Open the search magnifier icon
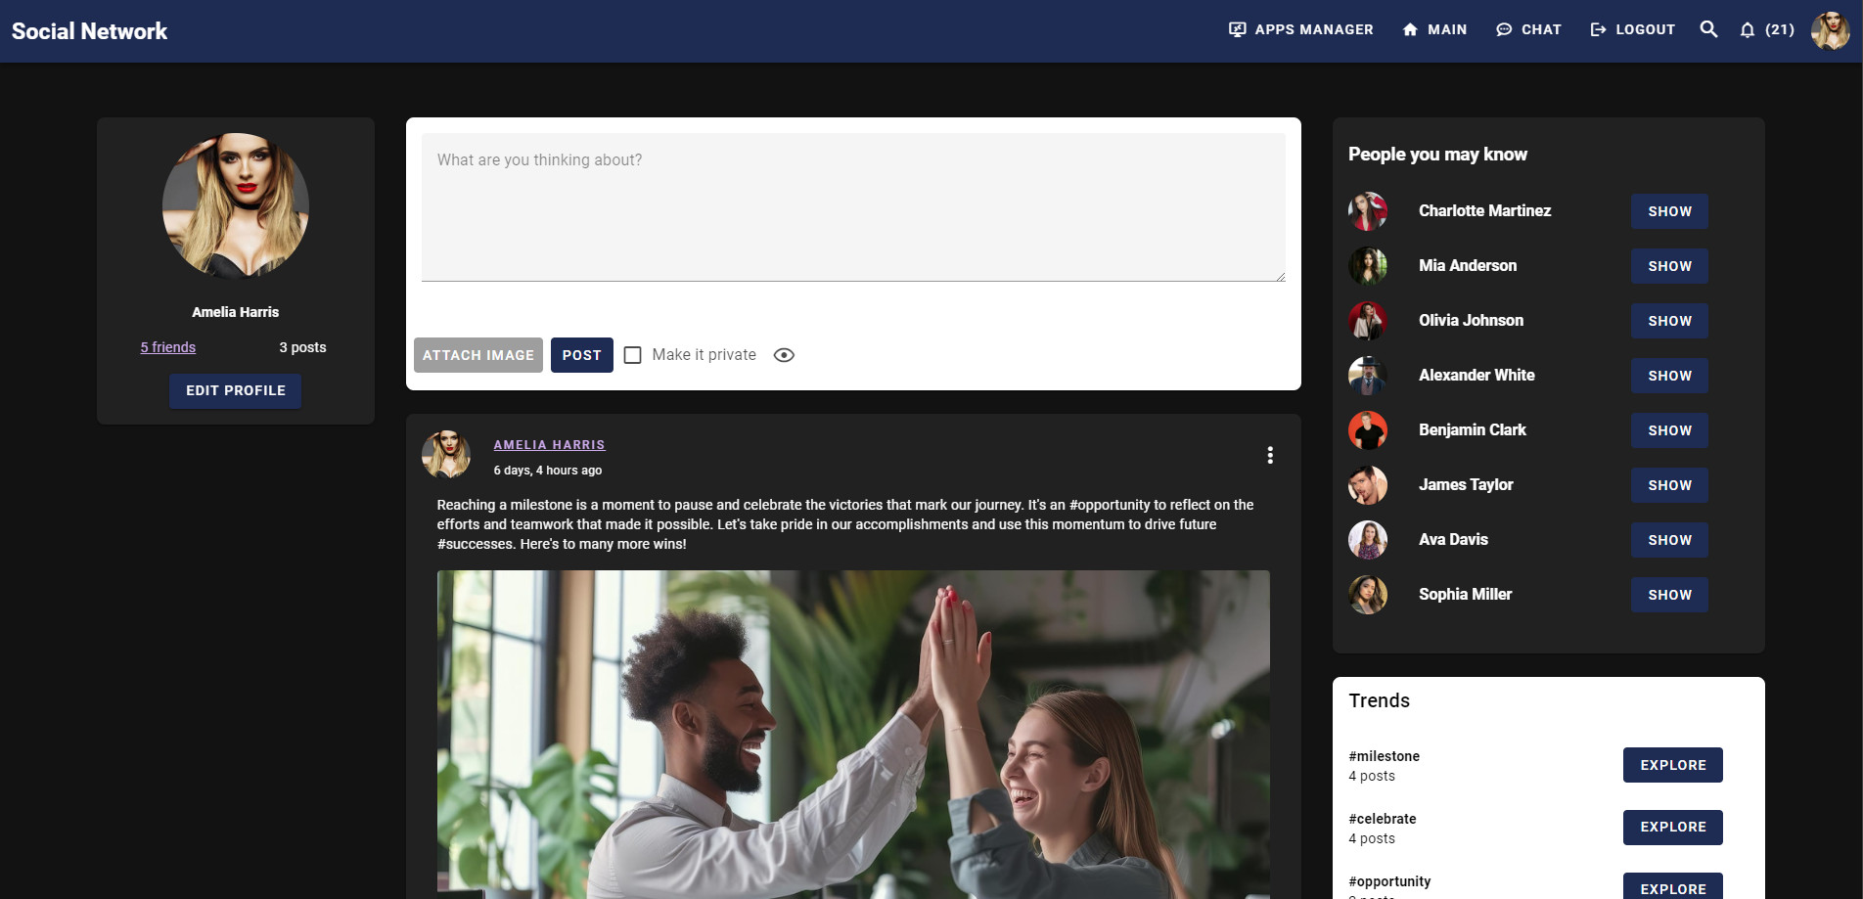This screenshot has width=1863, height=899. click(x=1708, y=29)
